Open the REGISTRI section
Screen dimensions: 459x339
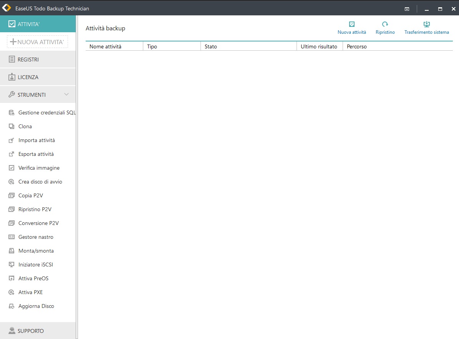pos(38,60)
